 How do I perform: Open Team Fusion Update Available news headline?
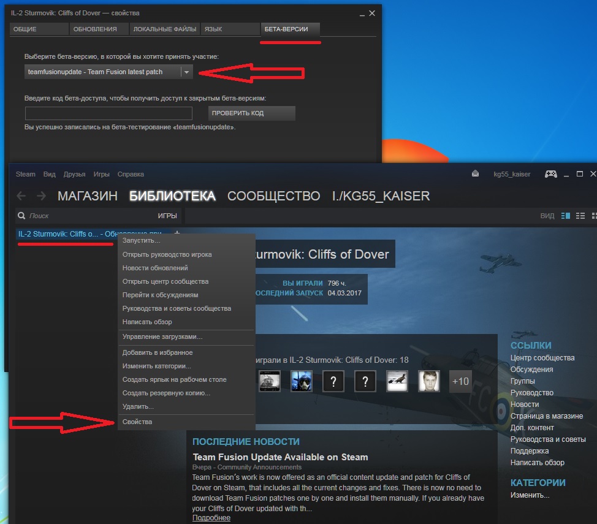tap(280, 457)
